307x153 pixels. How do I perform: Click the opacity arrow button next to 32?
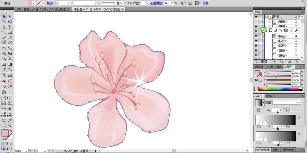click(x=172, y=3)
